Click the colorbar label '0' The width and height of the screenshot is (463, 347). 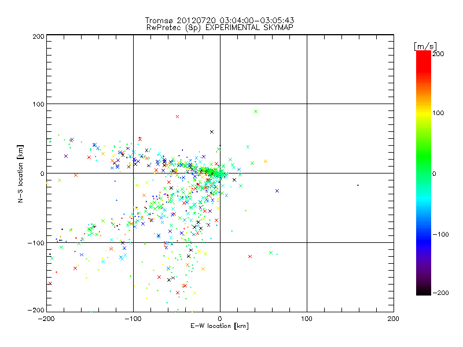coord(434,174)
